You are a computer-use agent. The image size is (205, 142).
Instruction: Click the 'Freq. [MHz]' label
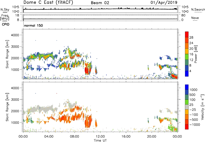click(5, 17)
